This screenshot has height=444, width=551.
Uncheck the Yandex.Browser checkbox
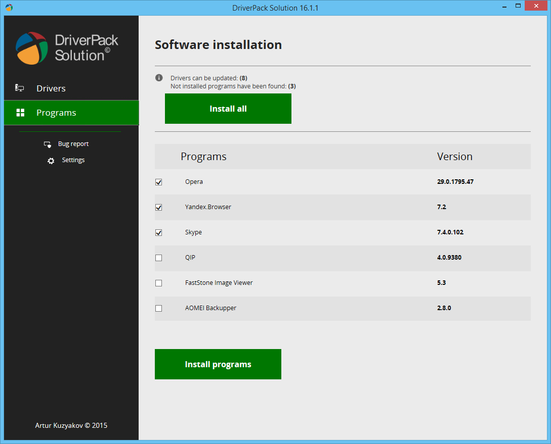pos(159,207)
